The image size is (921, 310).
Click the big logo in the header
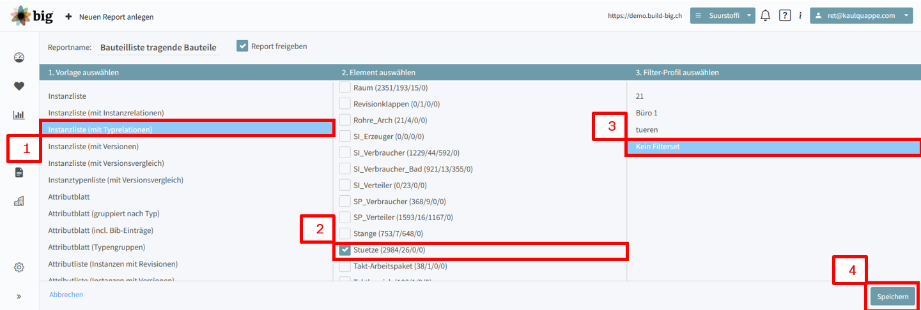[32, 15]
